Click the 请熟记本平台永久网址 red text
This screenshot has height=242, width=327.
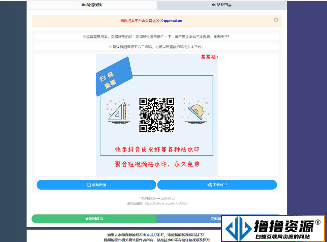click(x=138, y=21)
